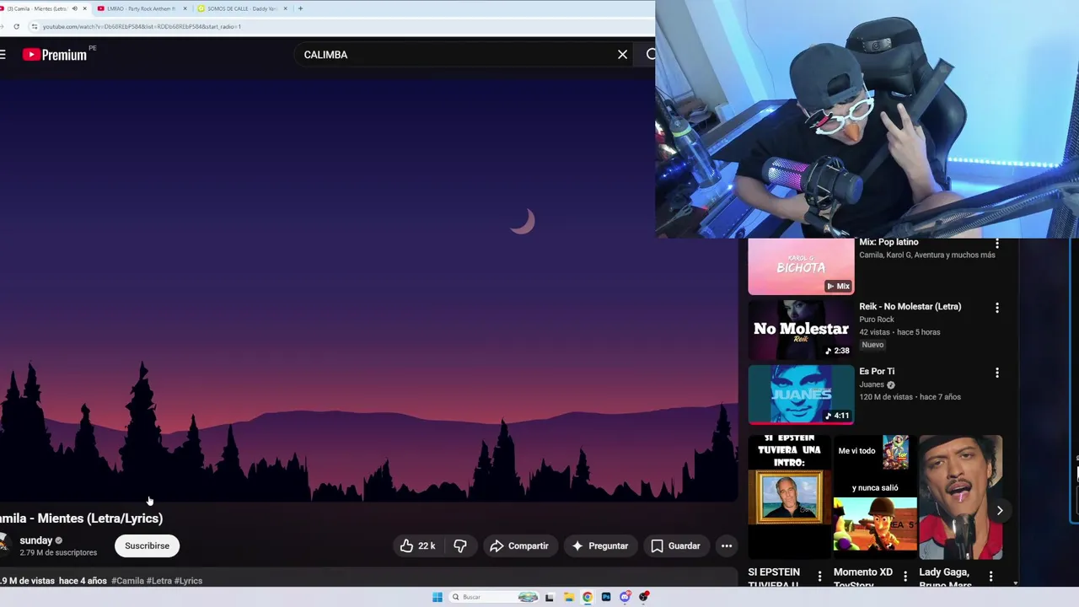Open Juanes Es Por Ti thumbnail
The width and height of the screenshot is (1079, 607).
coord(801,394)
